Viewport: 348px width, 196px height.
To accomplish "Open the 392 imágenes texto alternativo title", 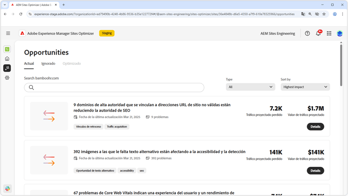I will (x=159, y=152).
